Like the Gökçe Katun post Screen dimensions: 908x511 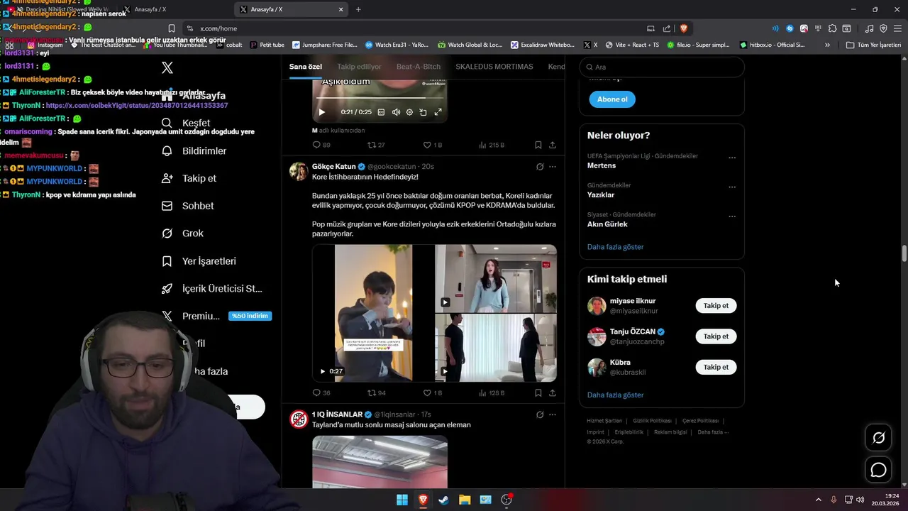point(432,392)
